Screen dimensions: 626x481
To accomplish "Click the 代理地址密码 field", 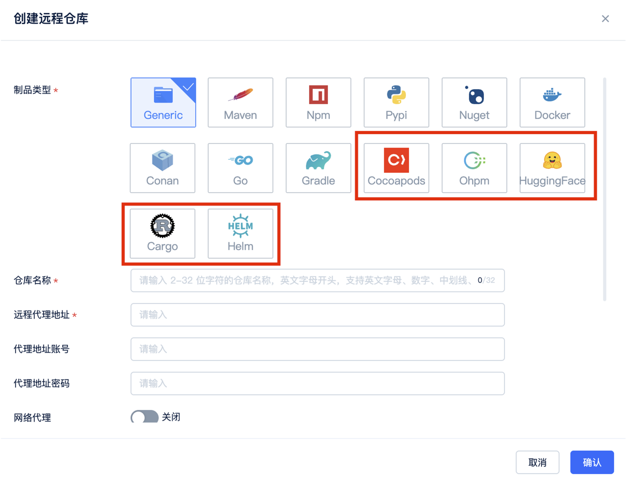I will pyautogui.click(x=317, y=383).
